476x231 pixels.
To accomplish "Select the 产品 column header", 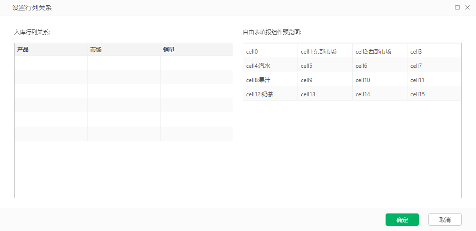I will [51, 50].
